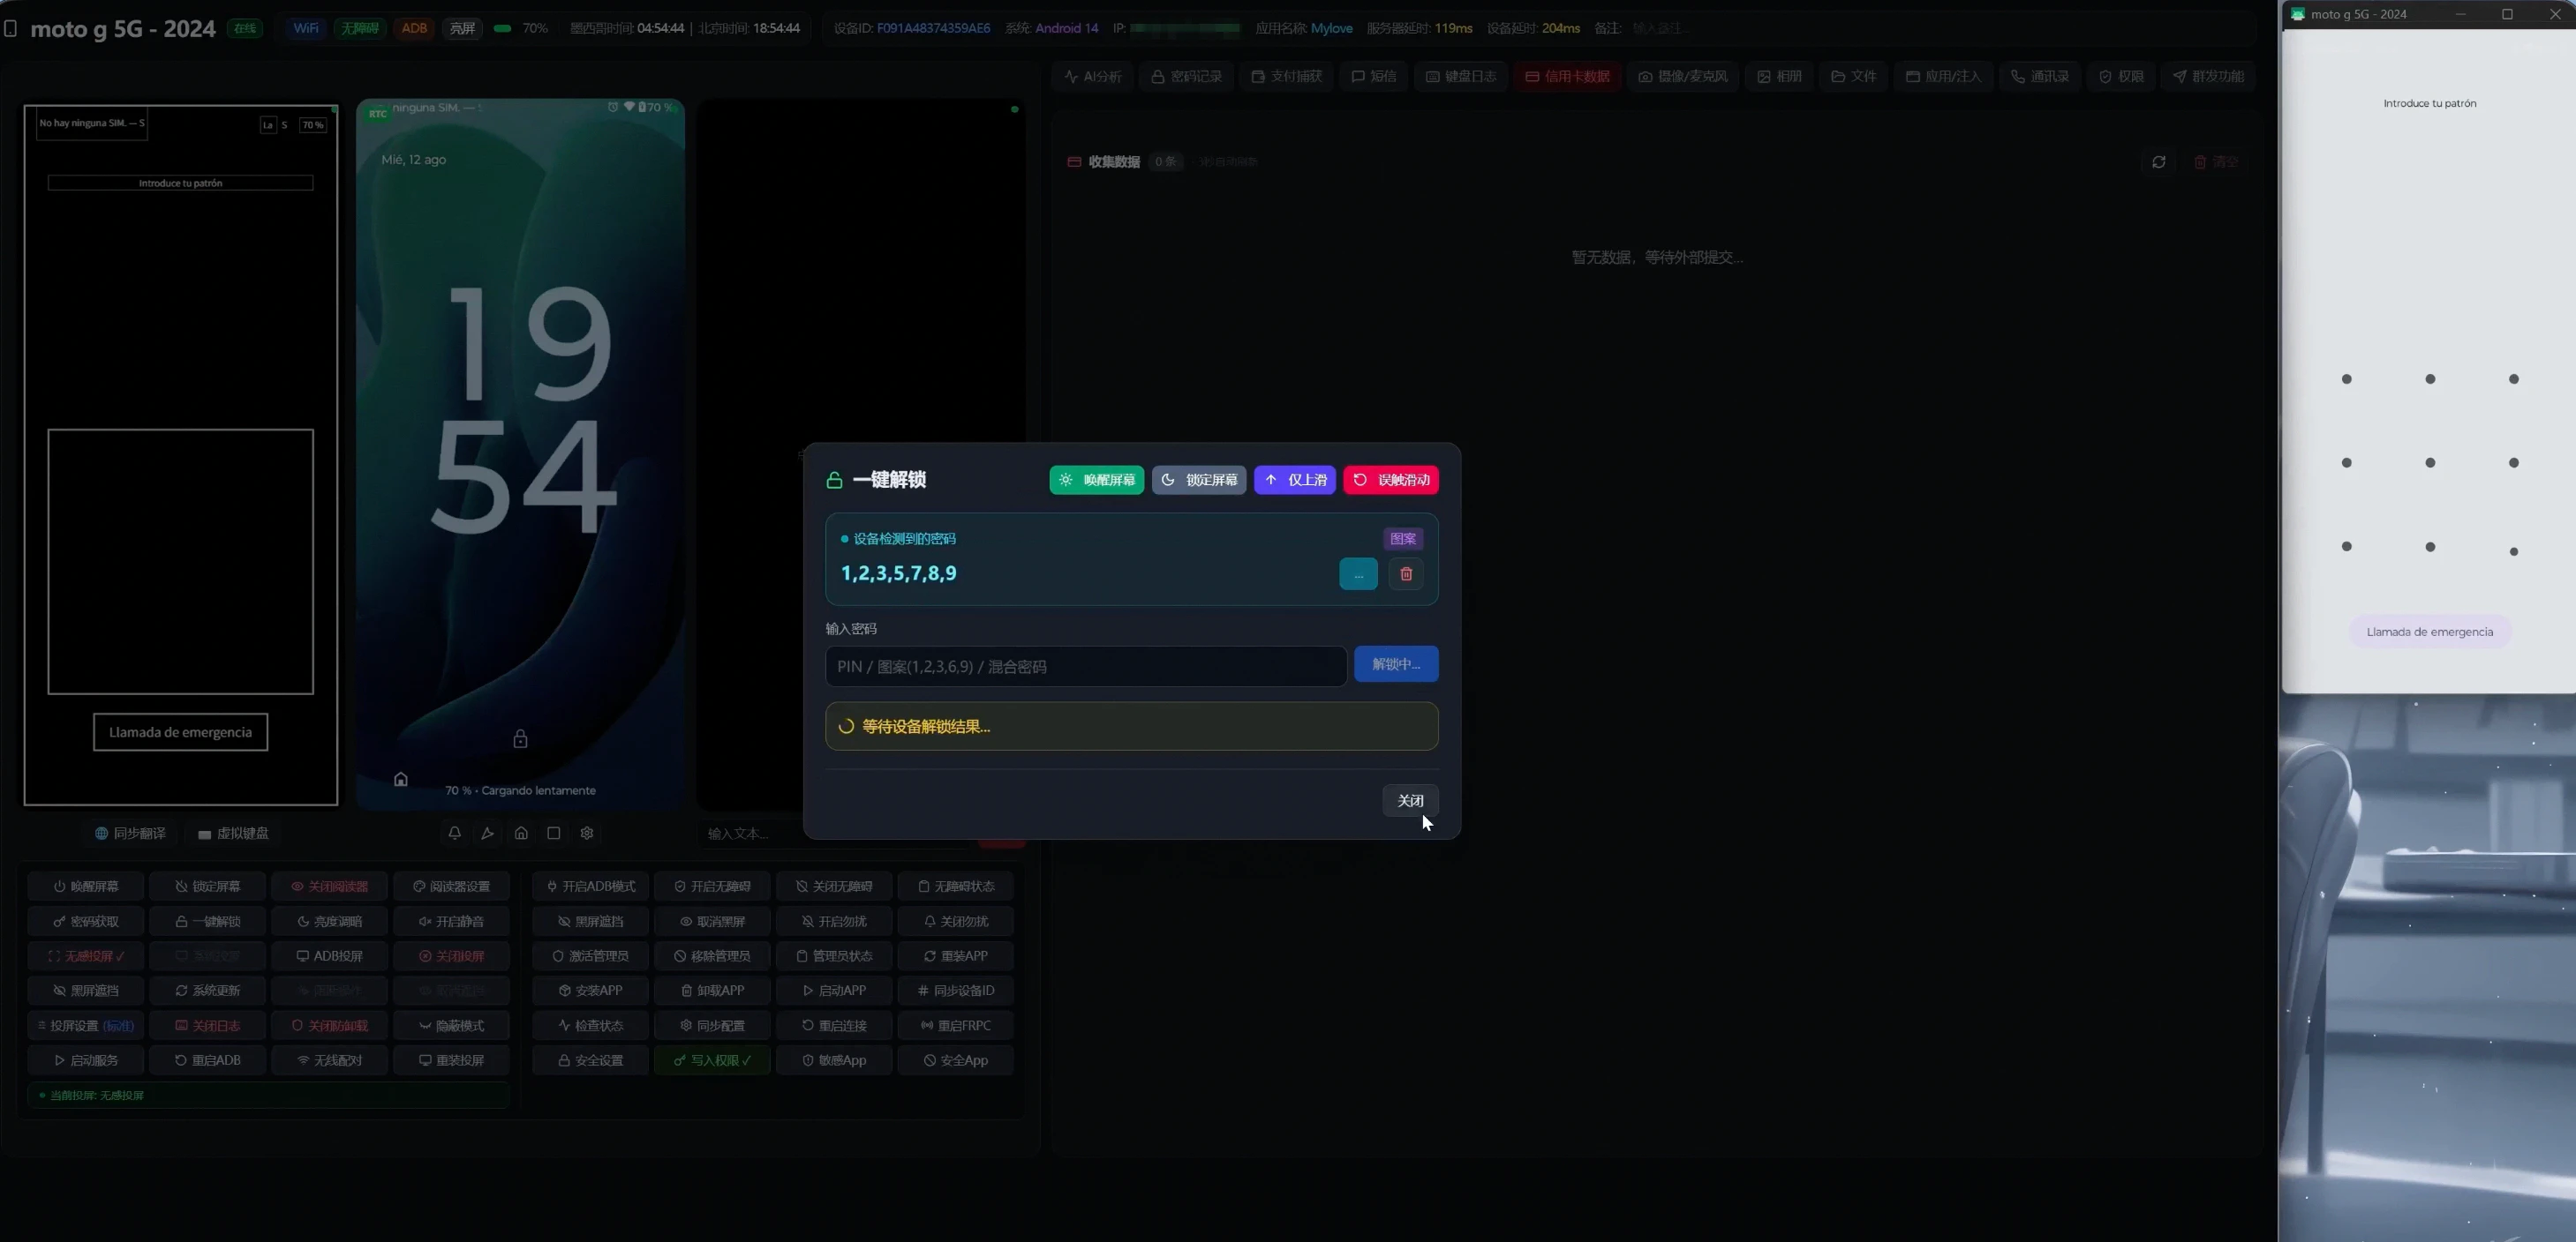Click the red 误触滑动 button
Viewport: 2576px width, 1242px height.
(x=1391, y=480)
